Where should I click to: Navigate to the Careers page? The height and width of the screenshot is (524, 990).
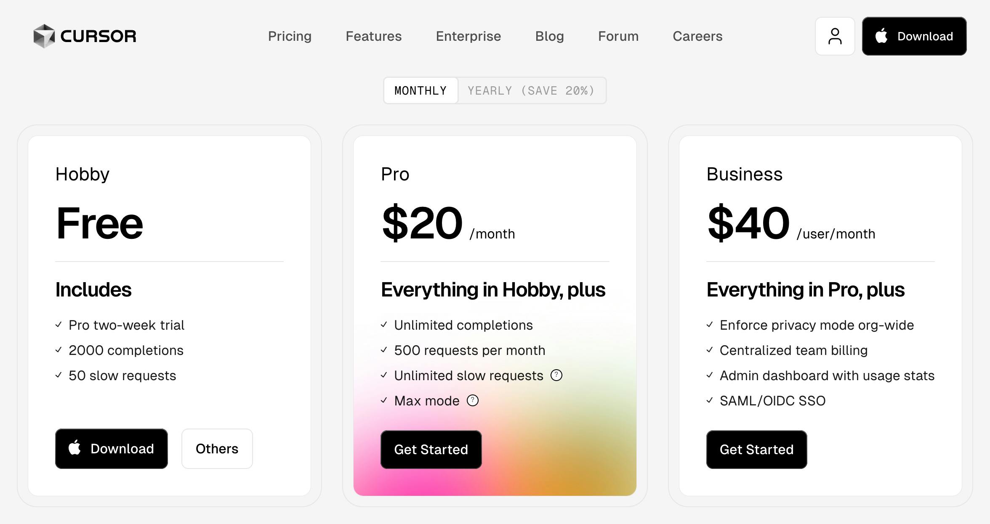pyautogui.click(x=697, y=36)
